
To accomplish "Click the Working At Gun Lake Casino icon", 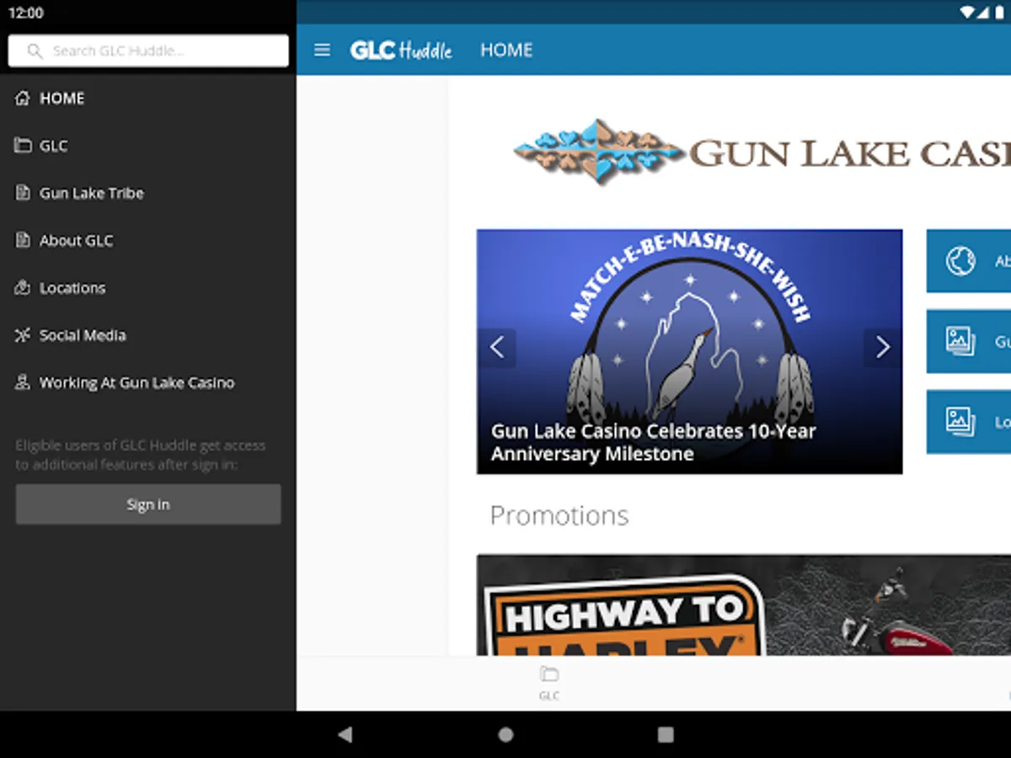I will (x=23, y=382).
